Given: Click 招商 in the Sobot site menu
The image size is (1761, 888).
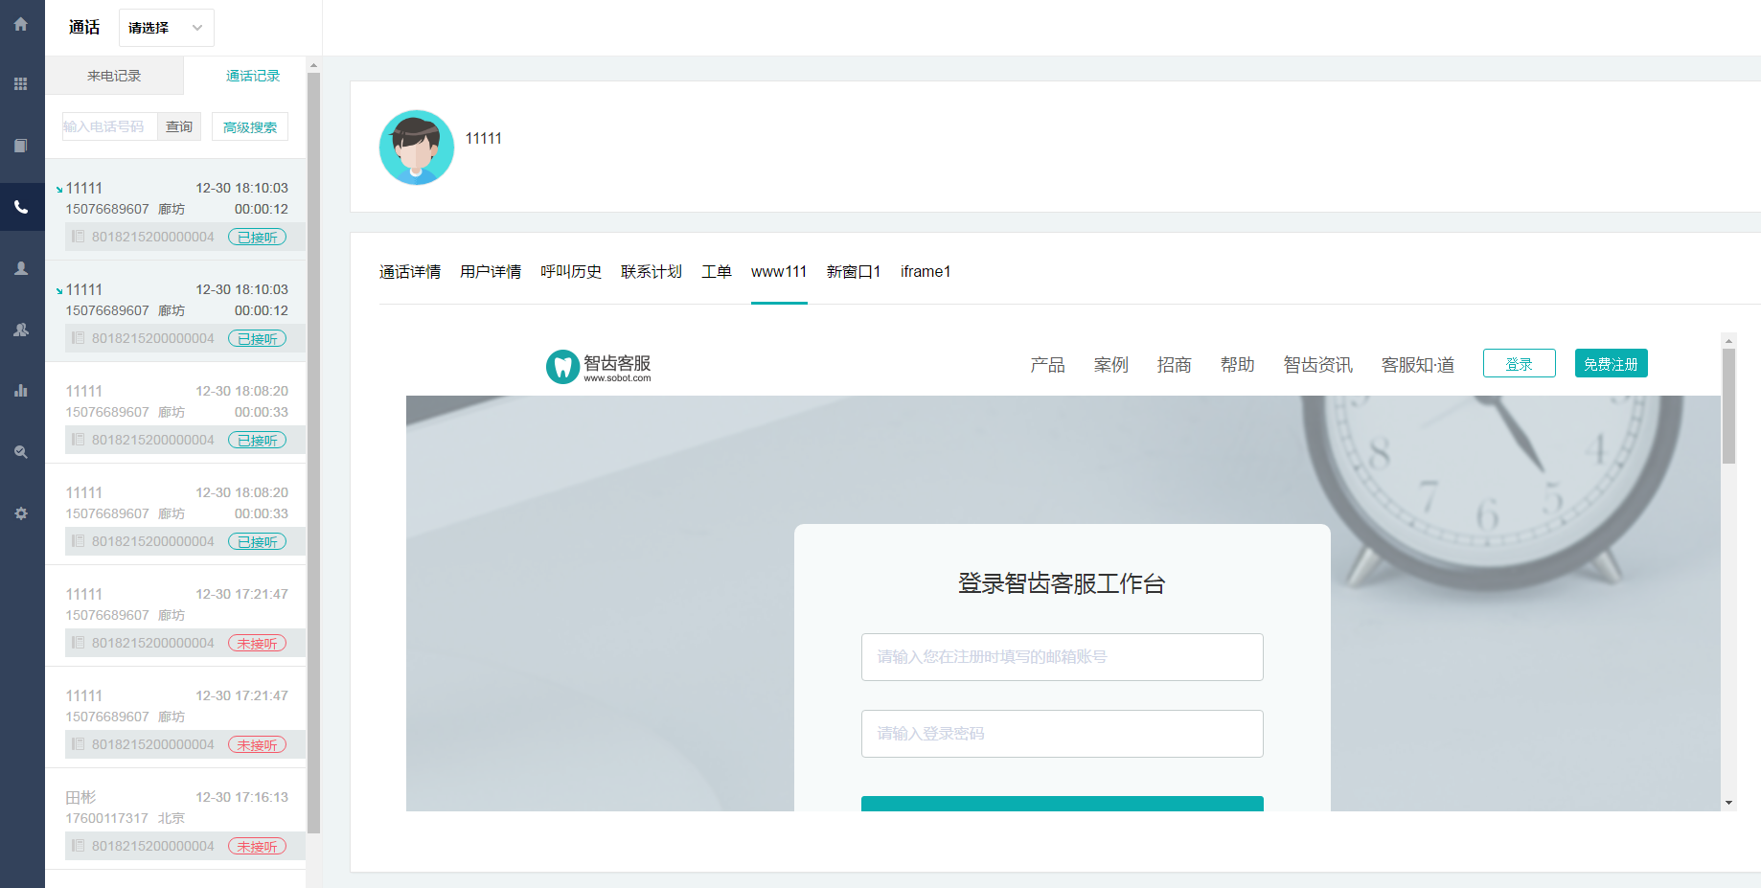Looking at the screenshot, I should [x=1175, y=365].
